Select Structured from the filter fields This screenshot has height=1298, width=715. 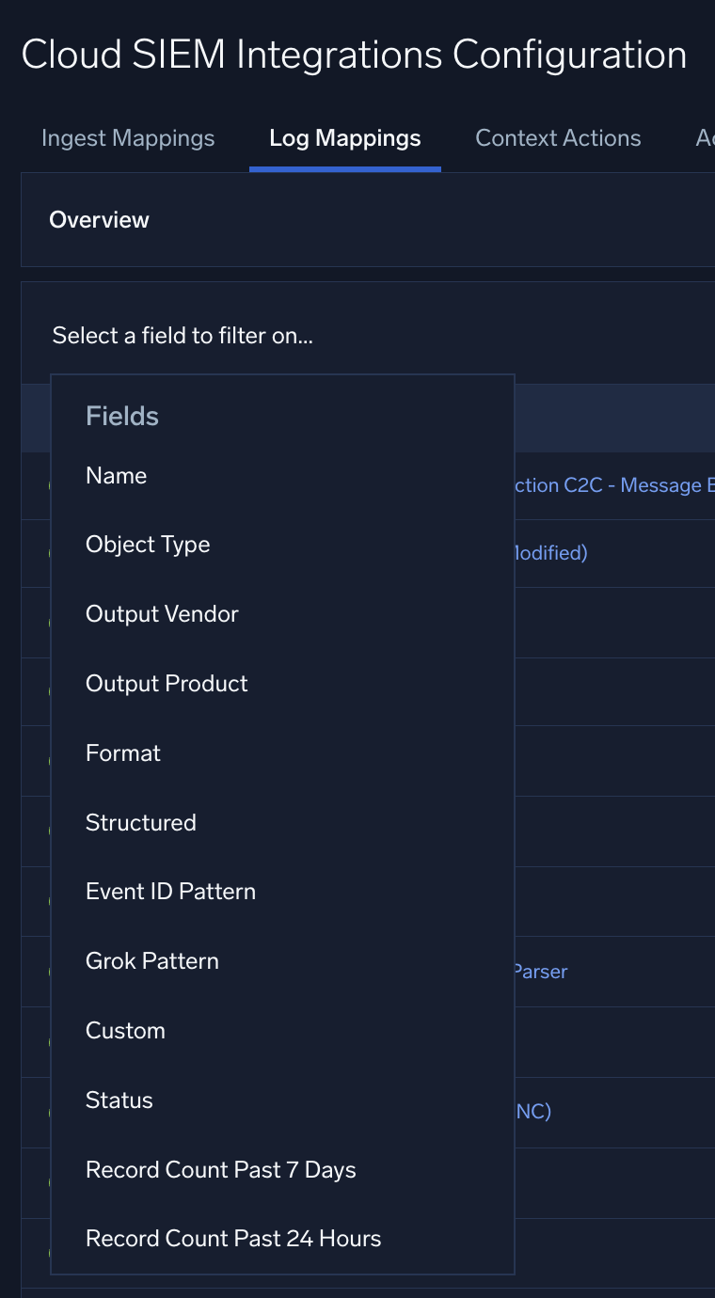pos(140,822)
